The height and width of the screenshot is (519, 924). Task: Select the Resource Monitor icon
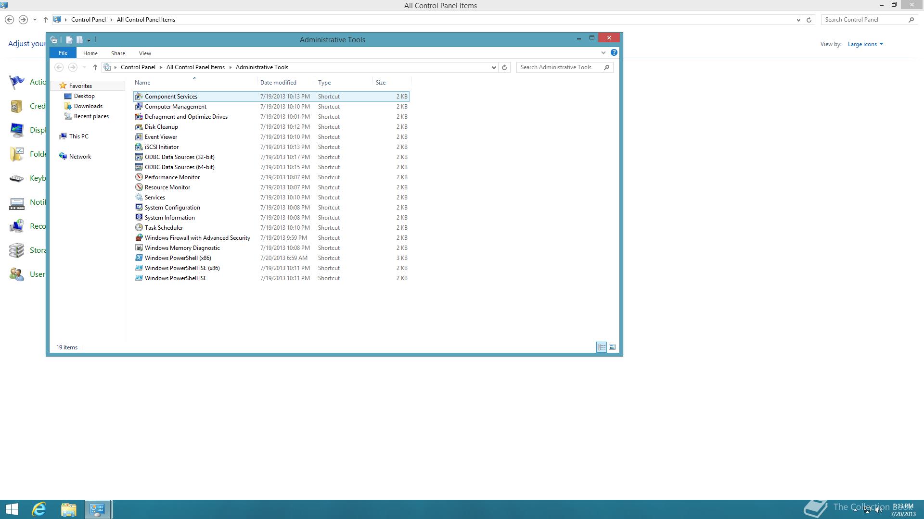[x=139, y=187]
